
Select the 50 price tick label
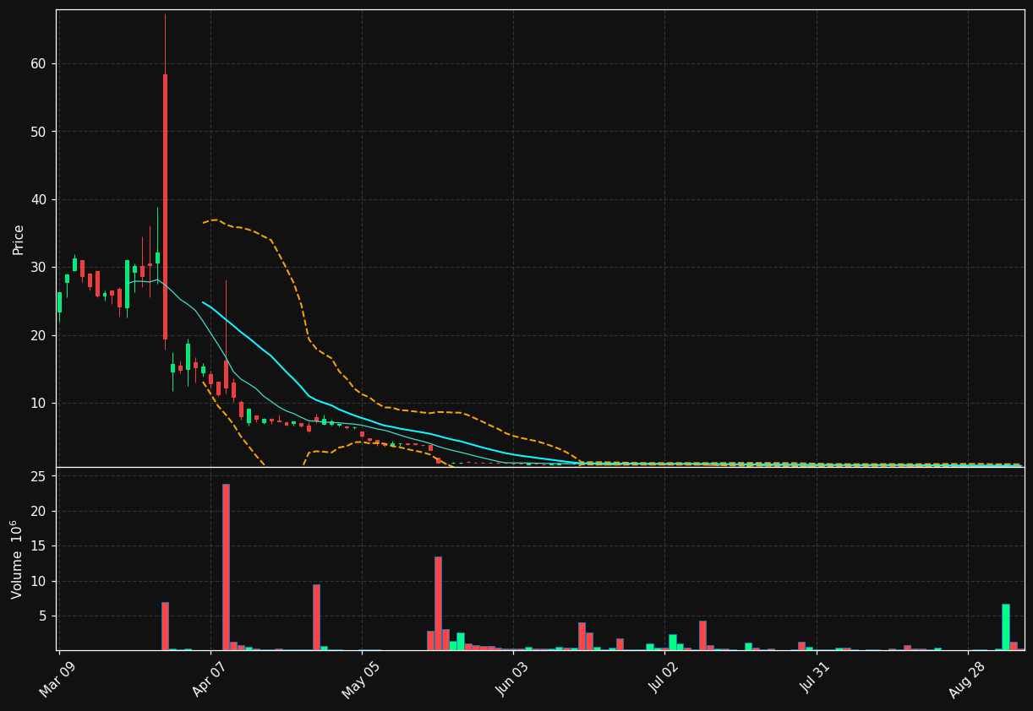coord(38,132)
